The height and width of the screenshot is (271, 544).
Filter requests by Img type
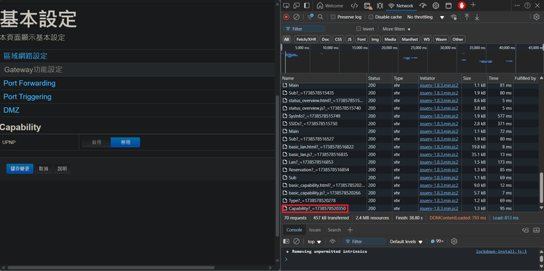pyautogui.click(x=375, y=39)
